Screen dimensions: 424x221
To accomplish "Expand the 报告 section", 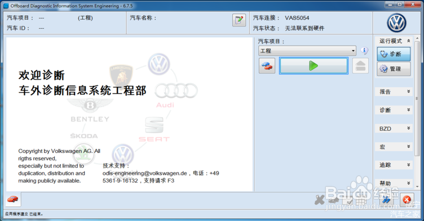I will tap(394, 92).
